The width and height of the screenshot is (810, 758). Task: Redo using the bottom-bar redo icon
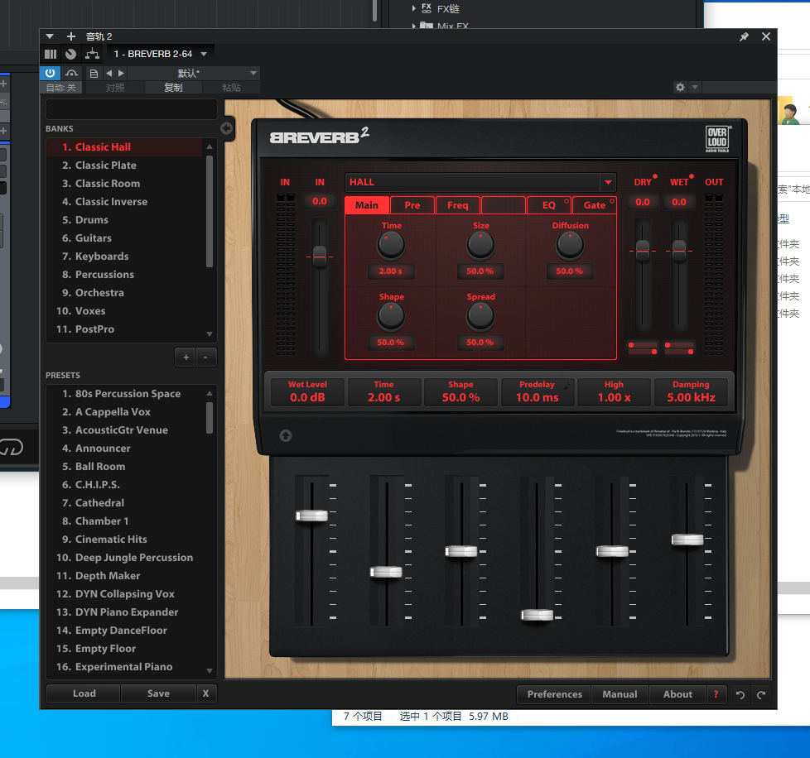click(x=761, y=694)
